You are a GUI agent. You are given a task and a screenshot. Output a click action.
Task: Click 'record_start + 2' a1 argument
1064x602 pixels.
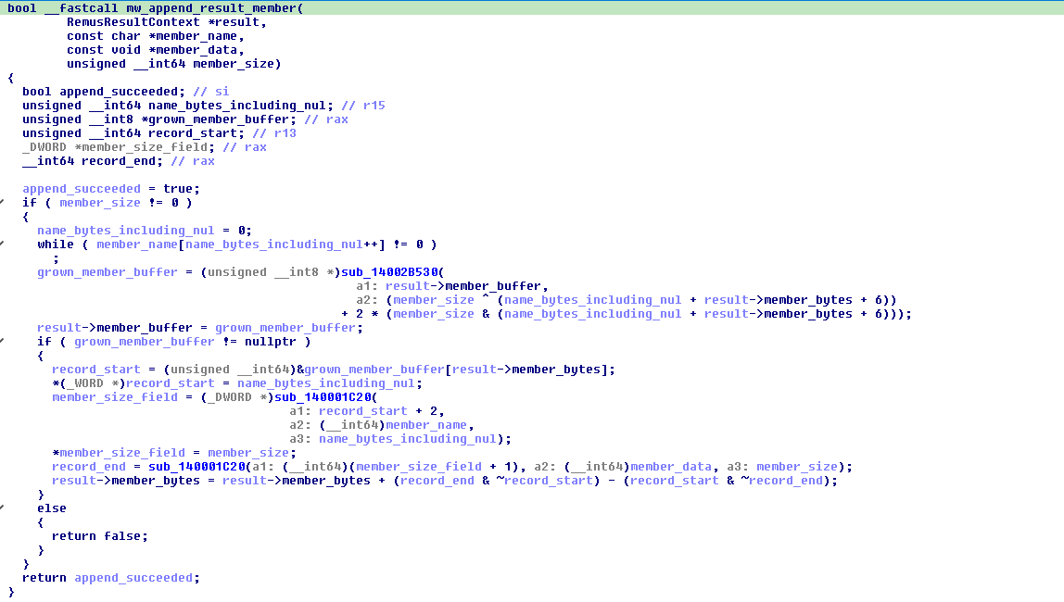[x=379, y=411]
